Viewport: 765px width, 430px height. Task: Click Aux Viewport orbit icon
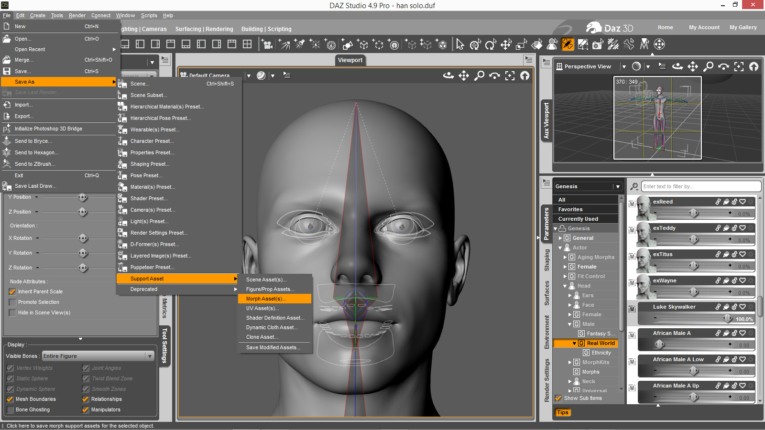[678, 66]
